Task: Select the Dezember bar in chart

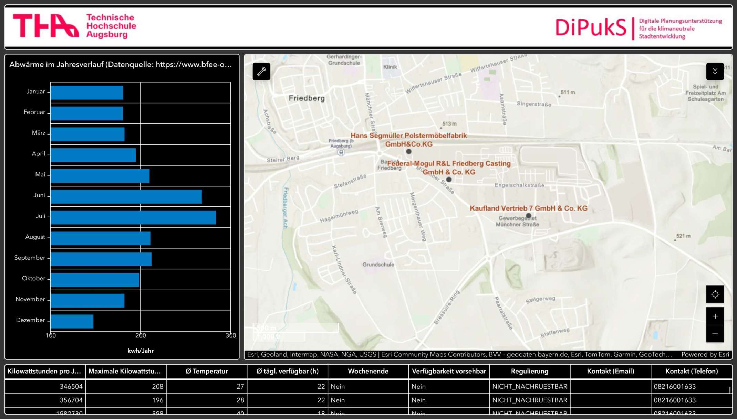Action: click(x=72, y=321)
